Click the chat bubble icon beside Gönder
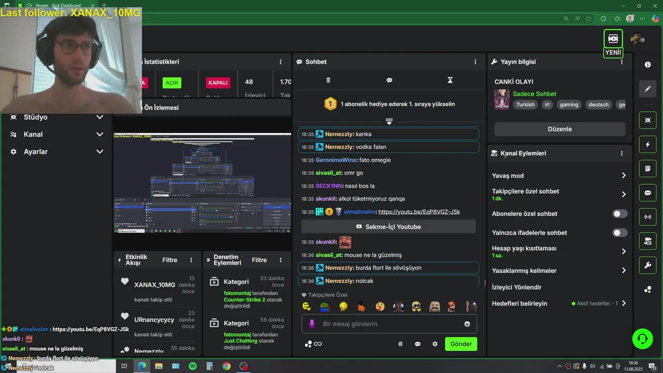Viewport: 663px width, 373px height. pyautogui.click(x=417, y=344)
